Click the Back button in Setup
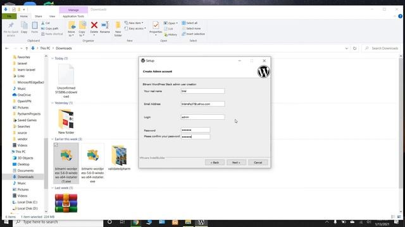 point(215,163)
